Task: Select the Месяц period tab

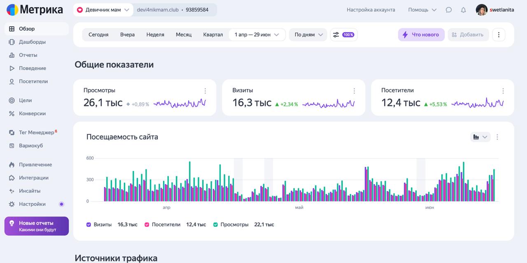Action: click(x=184, y=35)
